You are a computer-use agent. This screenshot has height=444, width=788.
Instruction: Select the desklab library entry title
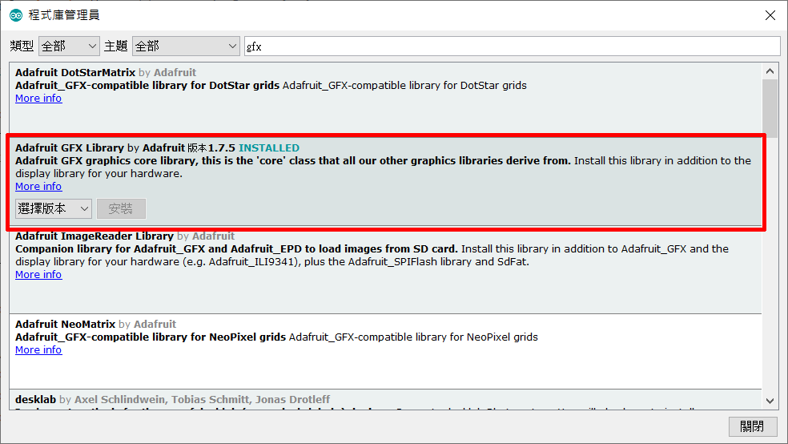point(35,399)
